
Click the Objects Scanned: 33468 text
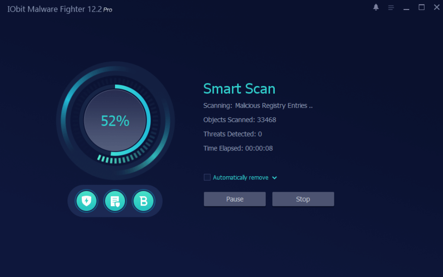[x=240, y=120]
